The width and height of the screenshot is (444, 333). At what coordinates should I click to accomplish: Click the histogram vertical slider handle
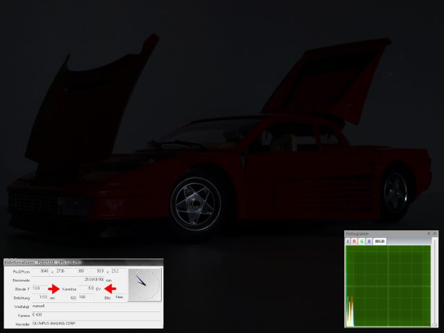click(x=434, y=323)
